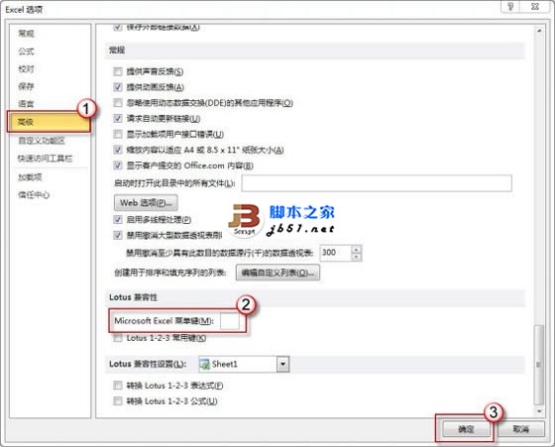This screenshot has height=447, width=555.
Task: Open the 语言 settings category
Action: [x=26, y=104]
